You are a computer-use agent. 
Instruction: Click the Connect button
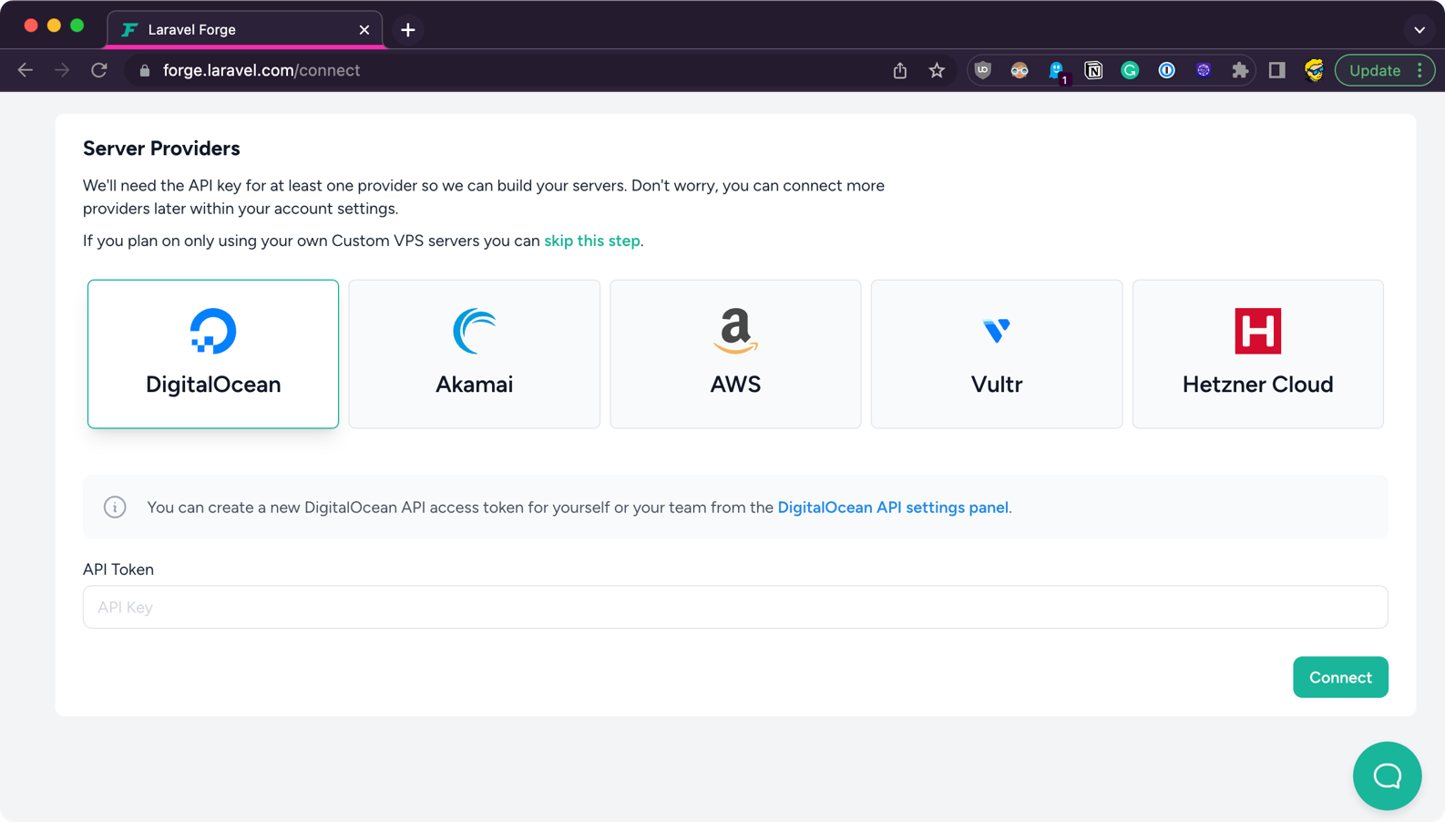point(1340,677)
